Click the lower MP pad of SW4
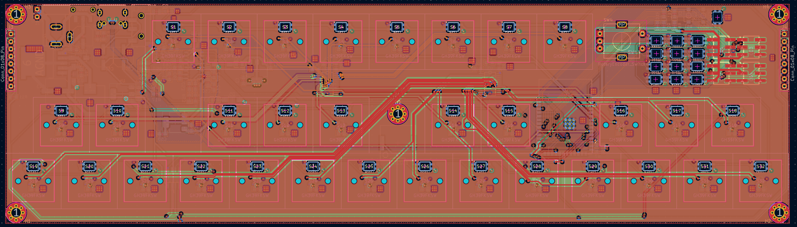Image resolution: width=797 pixels, height=227 pixels. (x=622, y=57)
